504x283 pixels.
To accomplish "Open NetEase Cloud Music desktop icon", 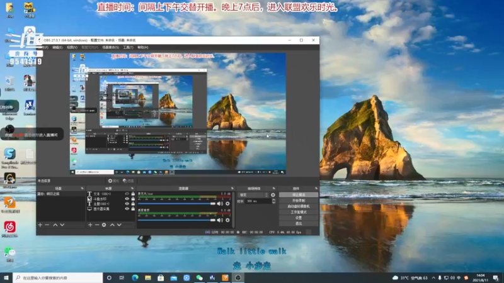I will point(9,229).
